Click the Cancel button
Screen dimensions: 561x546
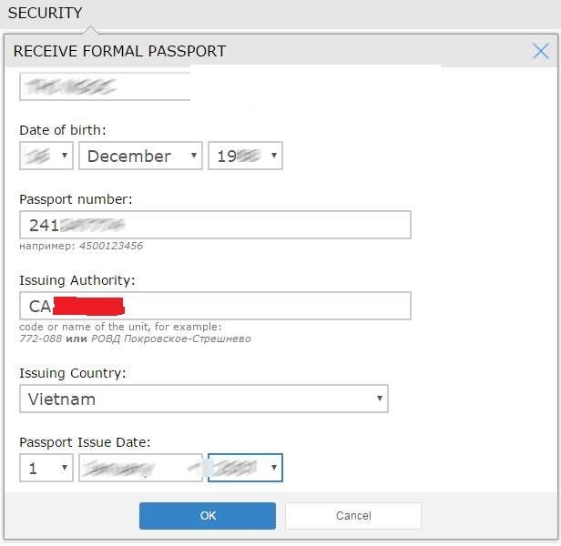tap(353, 516)
